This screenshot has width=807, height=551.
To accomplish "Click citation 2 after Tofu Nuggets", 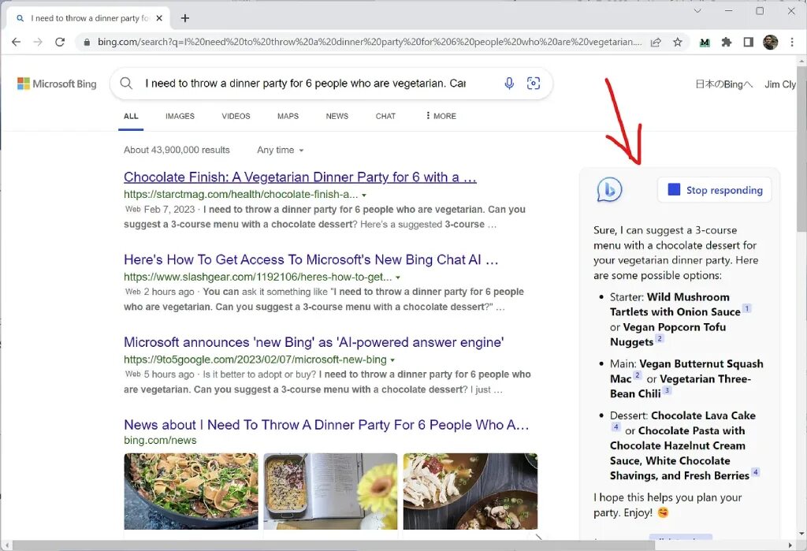I will pos(660,338).
